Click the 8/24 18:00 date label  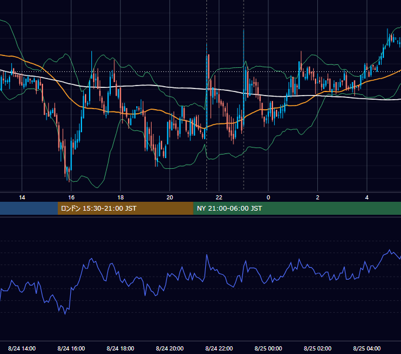click(x=120, y=348)
